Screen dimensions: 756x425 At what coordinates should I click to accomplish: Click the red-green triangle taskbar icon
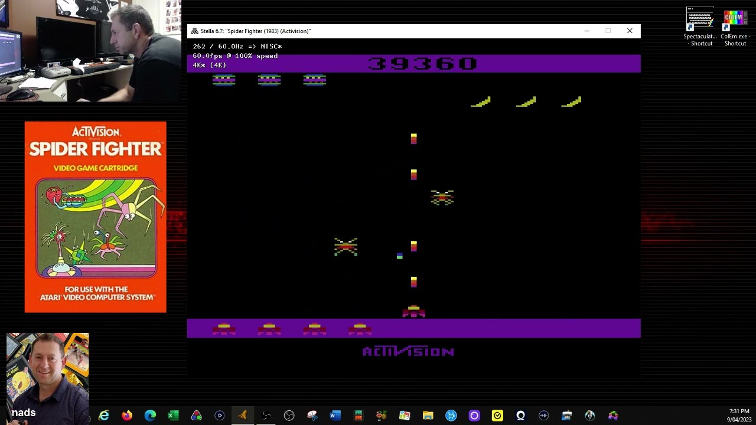click(196, 416)
